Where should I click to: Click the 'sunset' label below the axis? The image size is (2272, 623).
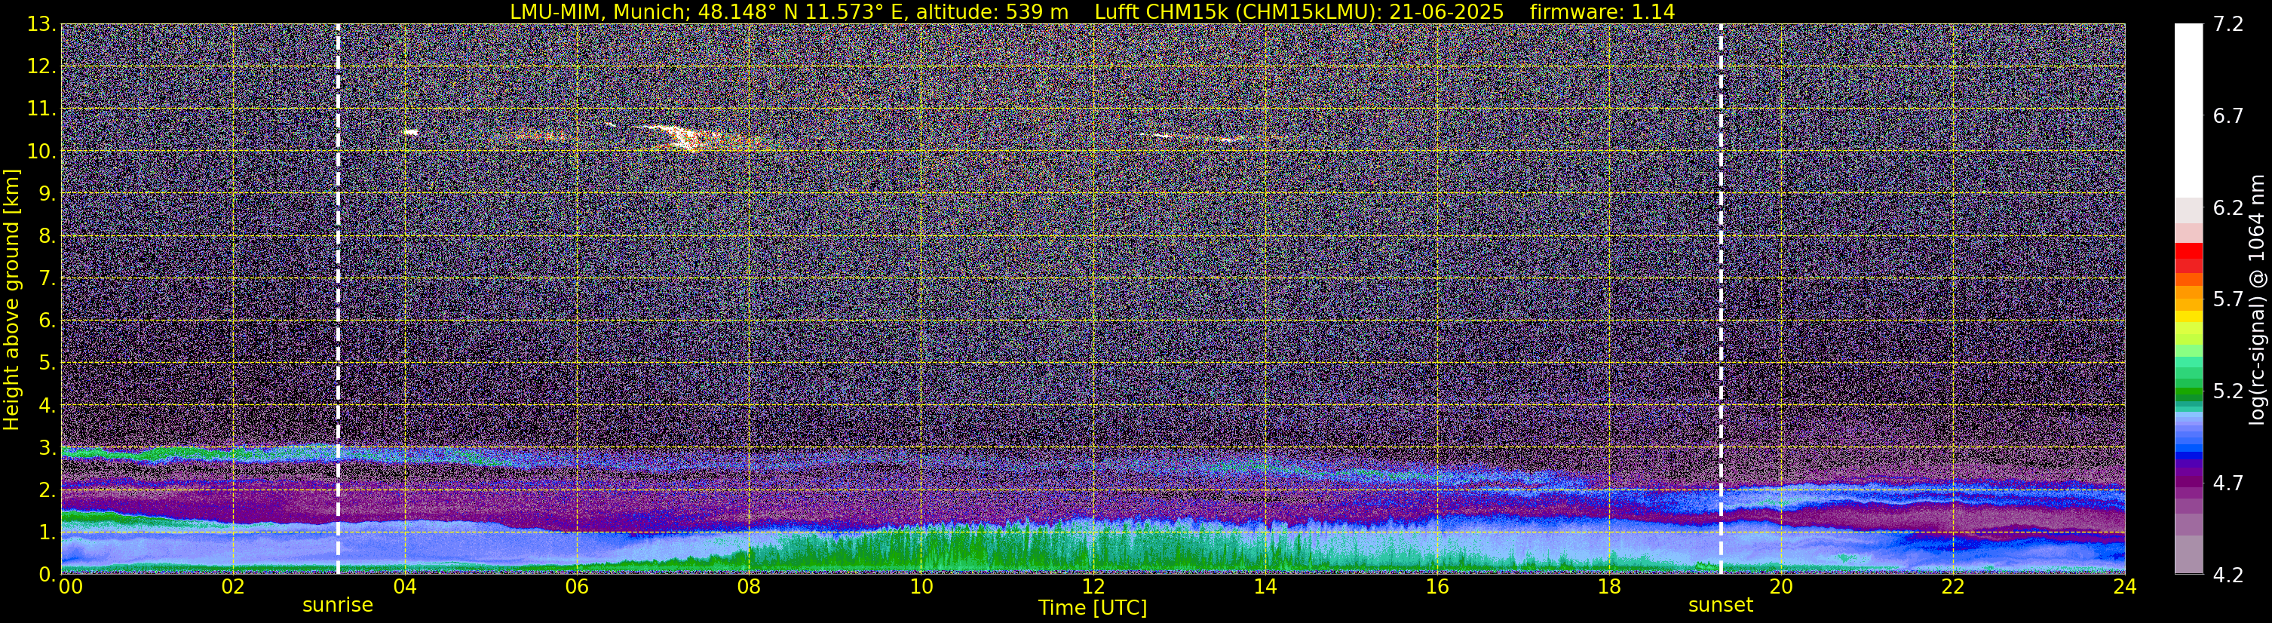1721,606
